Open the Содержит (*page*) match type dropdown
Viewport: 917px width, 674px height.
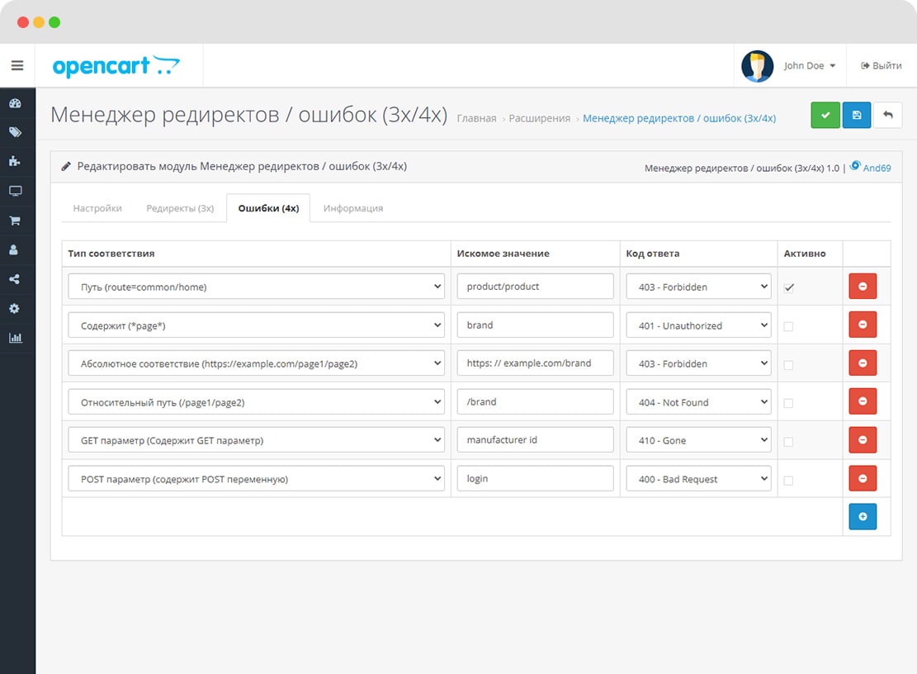[x=256, y=325]
